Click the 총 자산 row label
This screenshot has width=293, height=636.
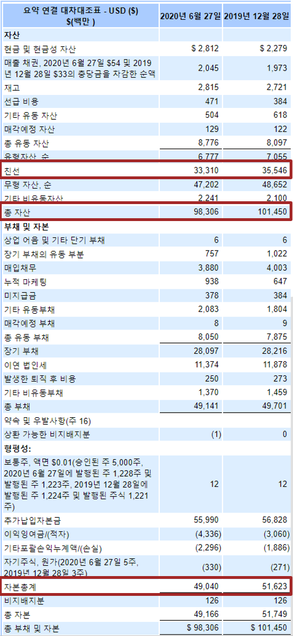point(17,212)
